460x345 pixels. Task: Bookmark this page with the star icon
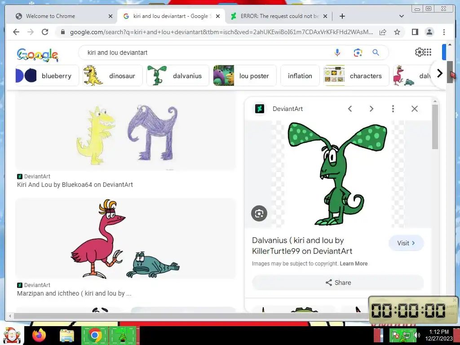pos(397,32)
